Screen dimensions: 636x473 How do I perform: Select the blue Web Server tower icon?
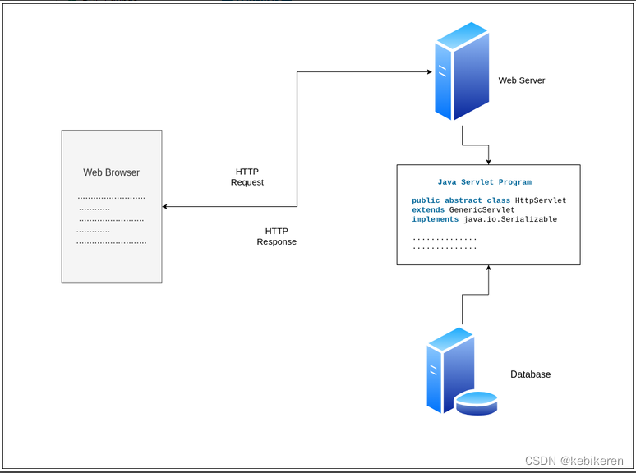(462, 71)
